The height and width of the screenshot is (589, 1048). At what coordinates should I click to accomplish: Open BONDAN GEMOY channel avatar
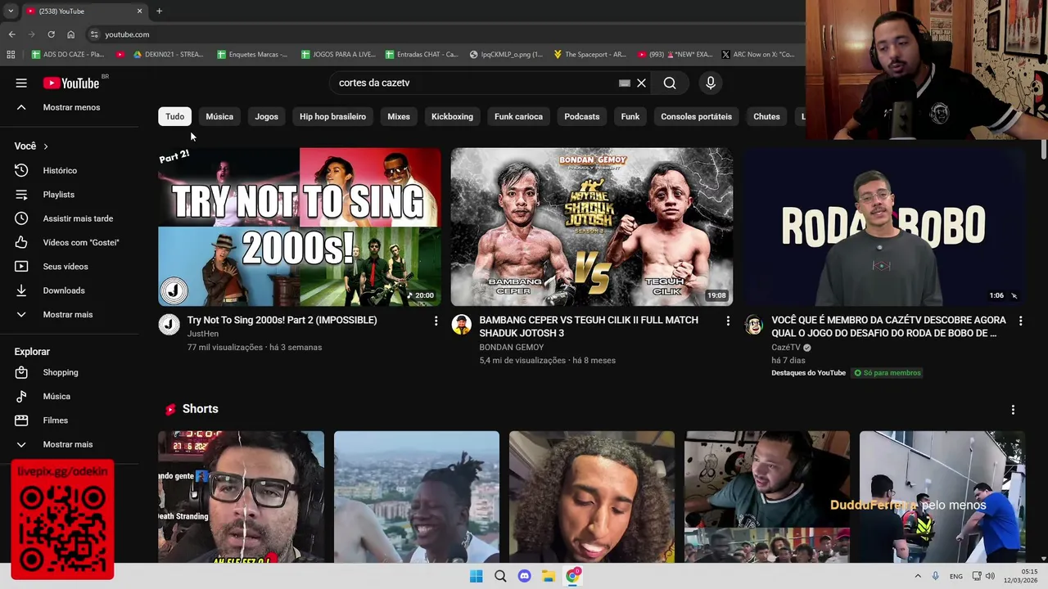pyautogui.click(x=461, y=325)
